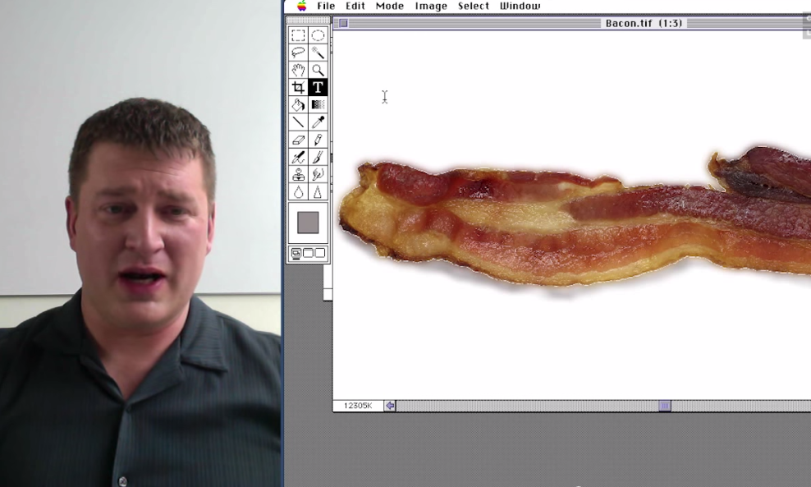Click the Bacon.tif horizontal scrollbar thumb

665,405
